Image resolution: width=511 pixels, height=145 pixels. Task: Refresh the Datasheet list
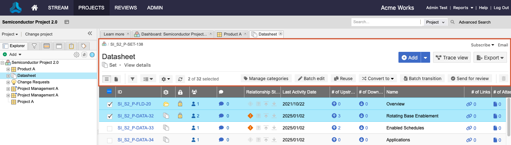click(x=180, y=79)
